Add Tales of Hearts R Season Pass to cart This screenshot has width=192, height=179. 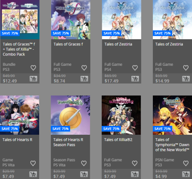coord(84,174)
